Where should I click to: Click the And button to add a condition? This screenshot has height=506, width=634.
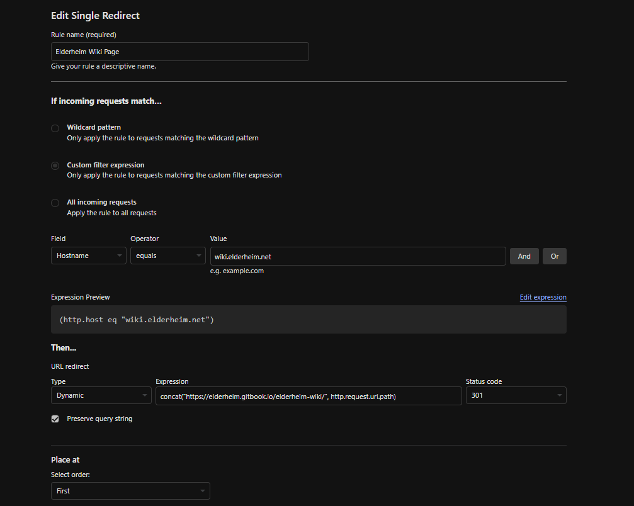524,256
